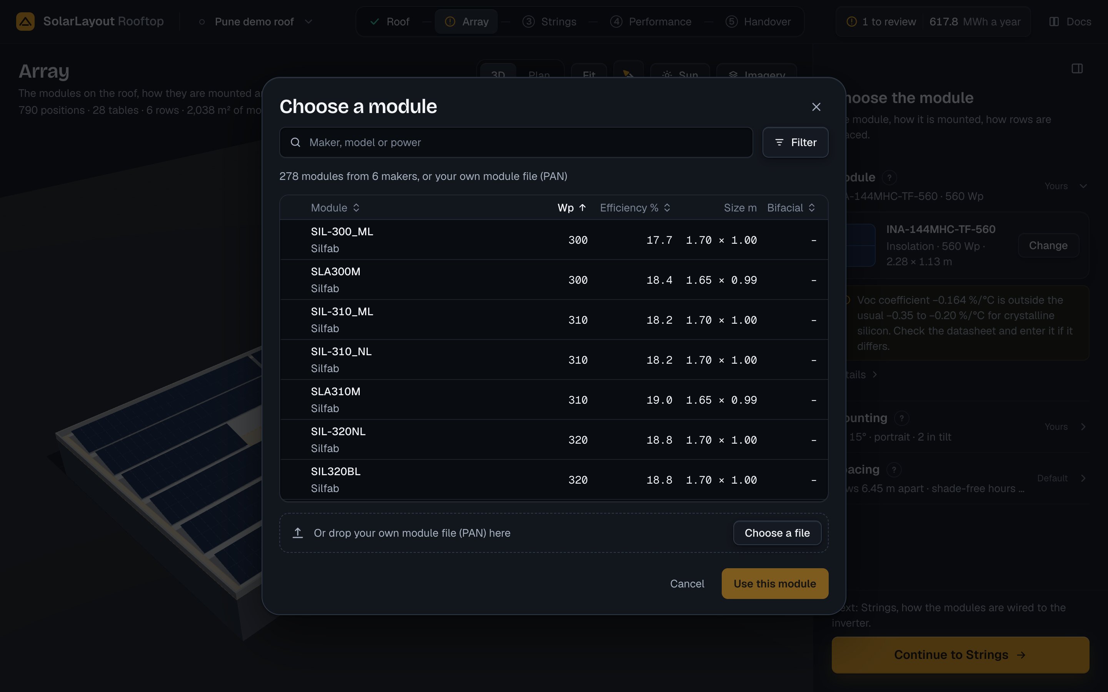Click Choose a file button
The height and width of the screenshot is (692, 1108).
click(777, 533)
